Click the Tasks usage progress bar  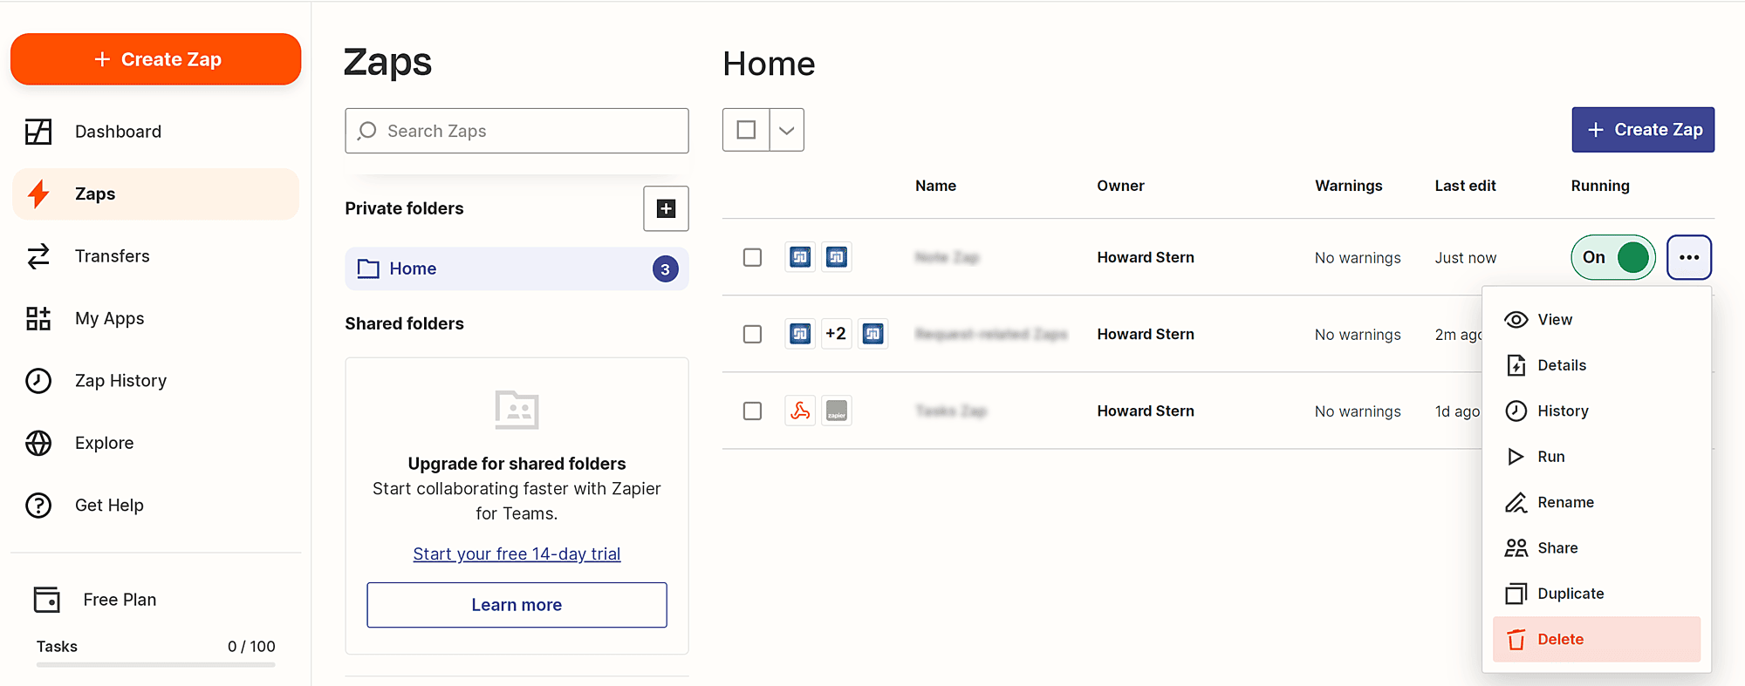tap(155, 664)
